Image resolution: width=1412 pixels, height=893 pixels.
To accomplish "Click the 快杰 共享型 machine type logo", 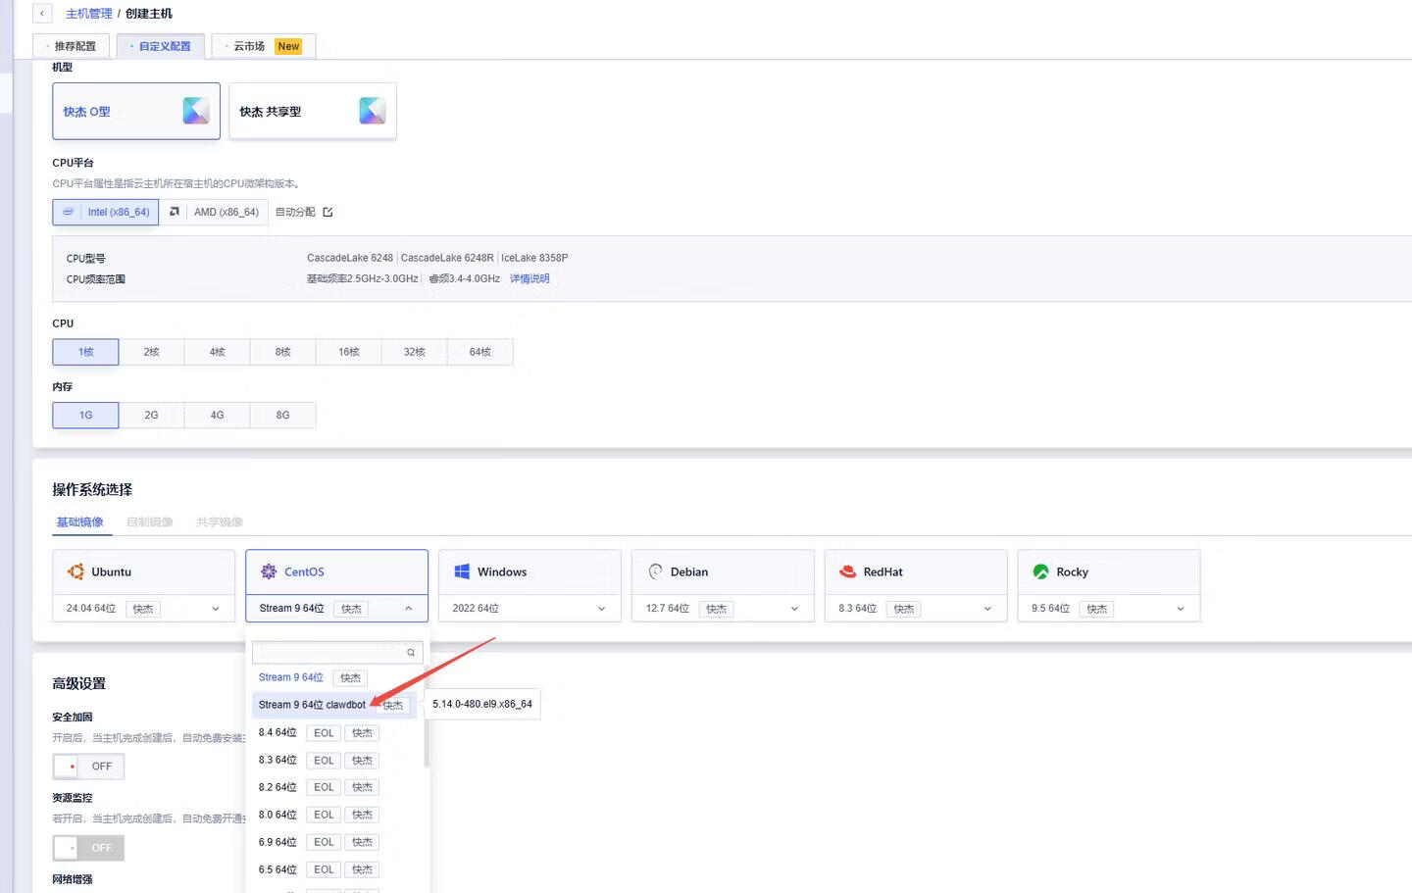I will click(373, 111).
